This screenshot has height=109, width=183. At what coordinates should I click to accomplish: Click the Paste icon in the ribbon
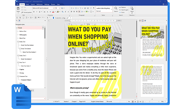[18, 8]
